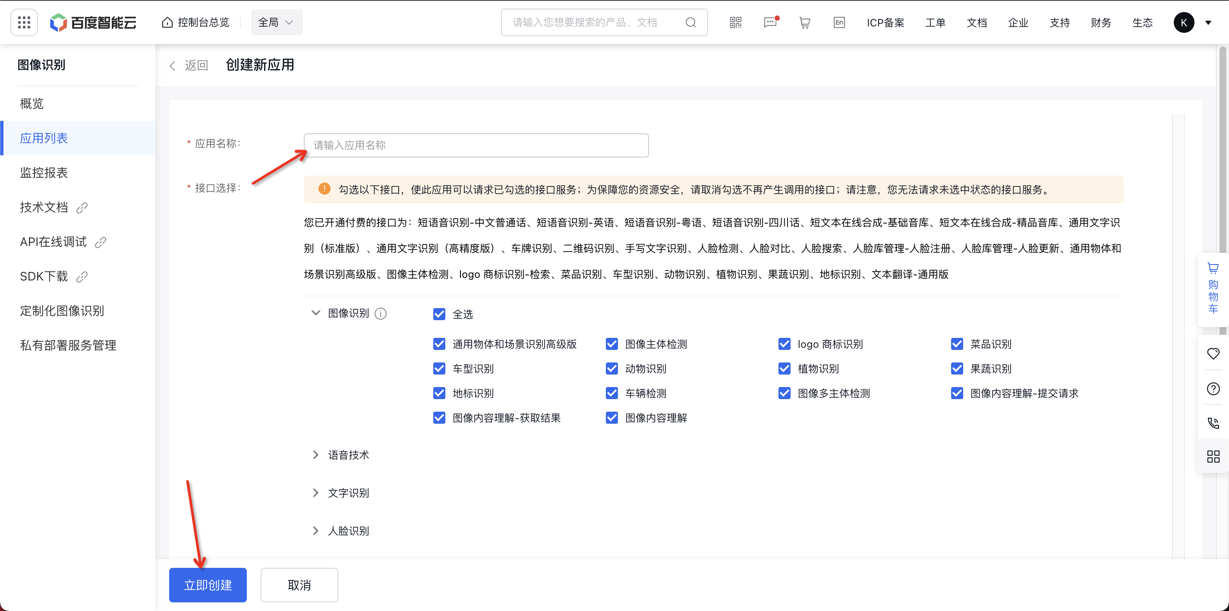The height and width of the screenshot is (611, 1229).
Task: Select 应用列表 in the sidebar
Action: pyautogui.click(x=78, y=138)
